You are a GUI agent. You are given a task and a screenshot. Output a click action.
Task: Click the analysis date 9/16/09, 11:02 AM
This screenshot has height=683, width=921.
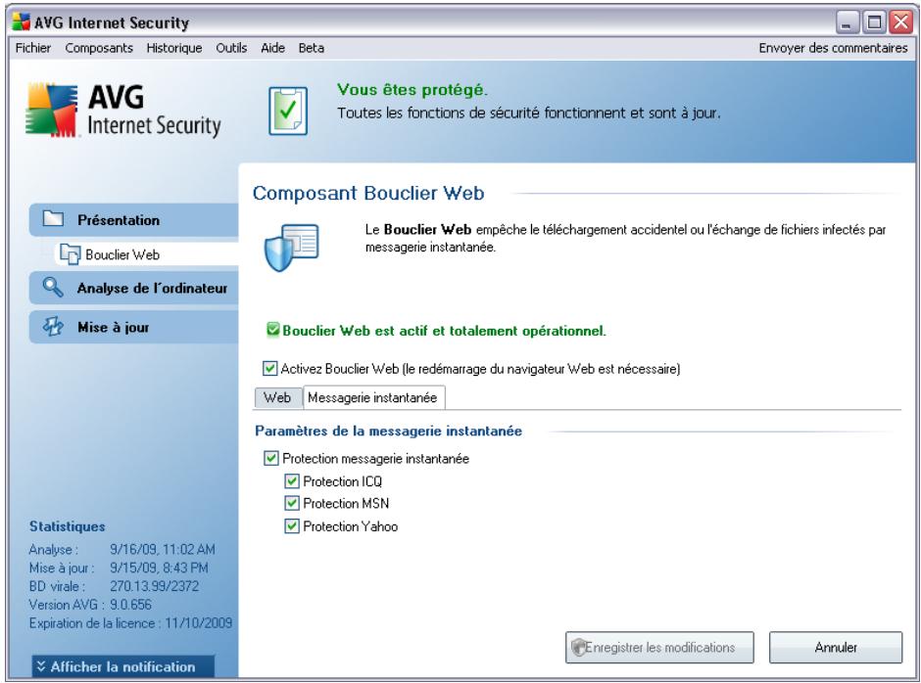(x=162, y=549)
